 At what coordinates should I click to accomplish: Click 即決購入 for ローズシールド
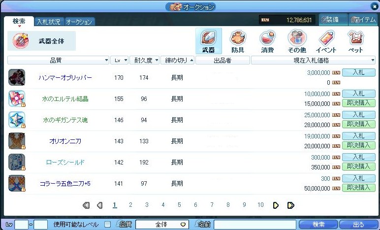[359, 166]
